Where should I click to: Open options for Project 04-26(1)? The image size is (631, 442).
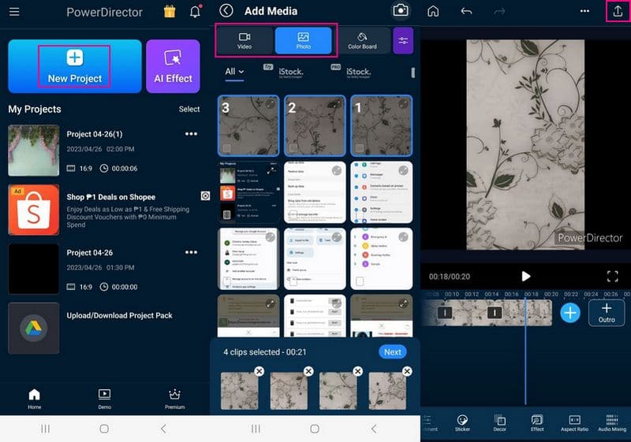(191, 135)
